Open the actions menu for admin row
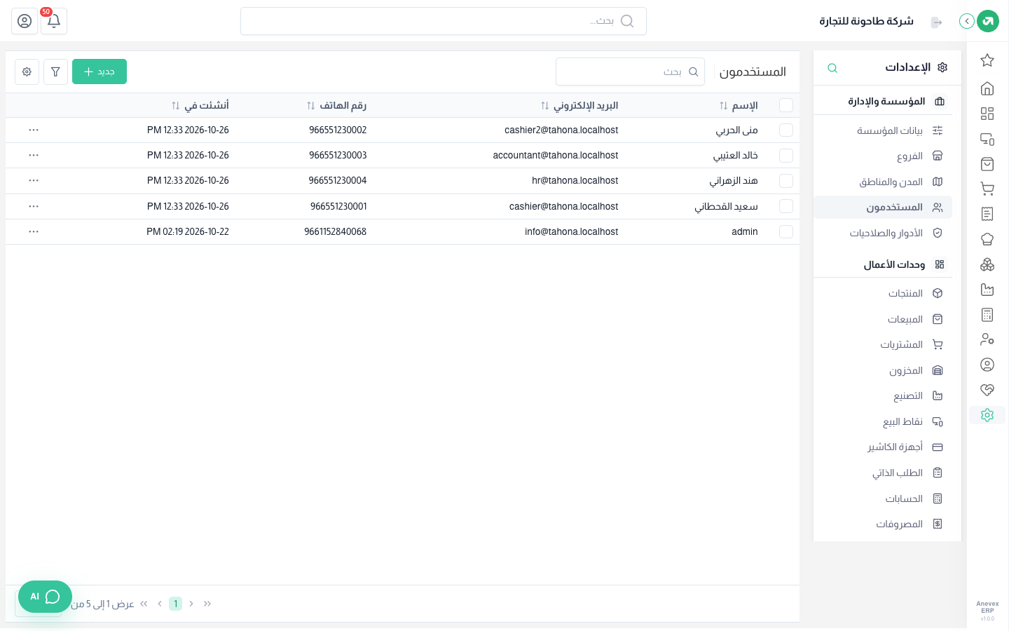This screenshot has width=1009, height=631. [34, 231]
